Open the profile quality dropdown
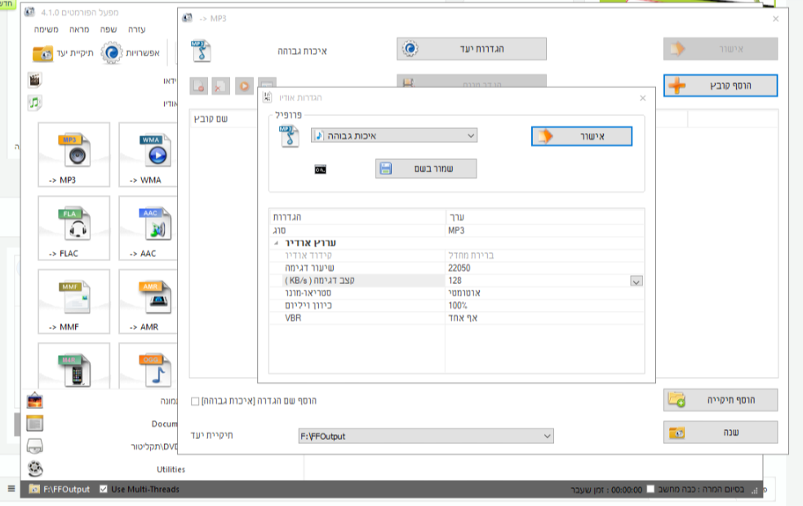The height and width of the screenshot is (506, 803). 394,135
